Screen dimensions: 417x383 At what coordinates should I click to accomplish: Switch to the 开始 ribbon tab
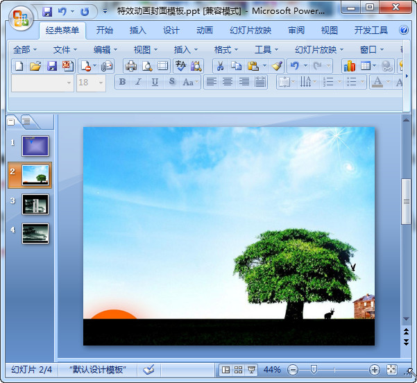(105, 31)
